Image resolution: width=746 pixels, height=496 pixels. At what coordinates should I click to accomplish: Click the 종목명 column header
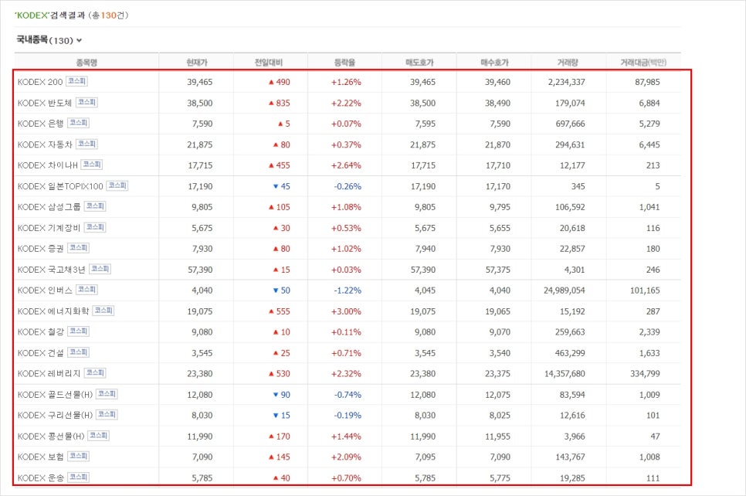(86, 63)
